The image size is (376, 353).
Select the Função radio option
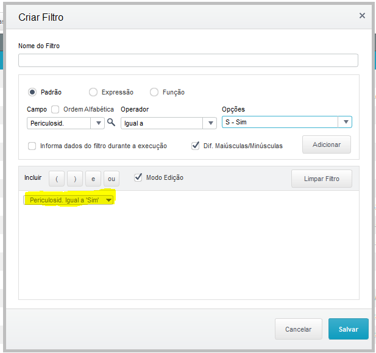point(154,92)
